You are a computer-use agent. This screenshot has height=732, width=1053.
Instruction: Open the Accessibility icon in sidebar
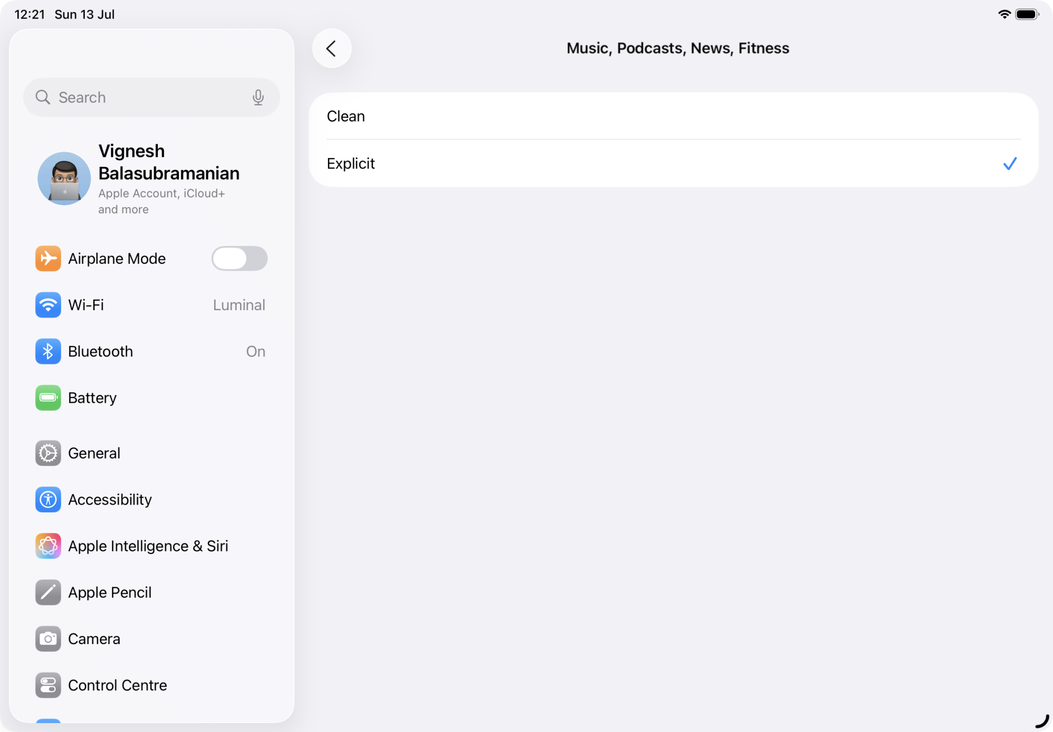click(x=48, y=500)
